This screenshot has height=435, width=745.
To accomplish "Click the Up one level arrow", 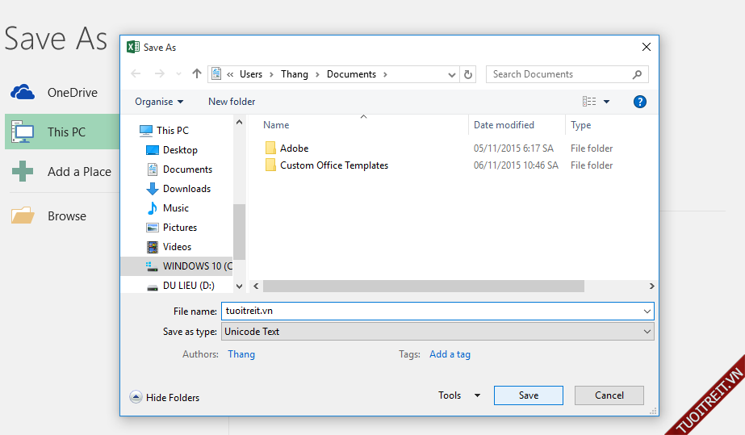I will (x=197, y=73).
